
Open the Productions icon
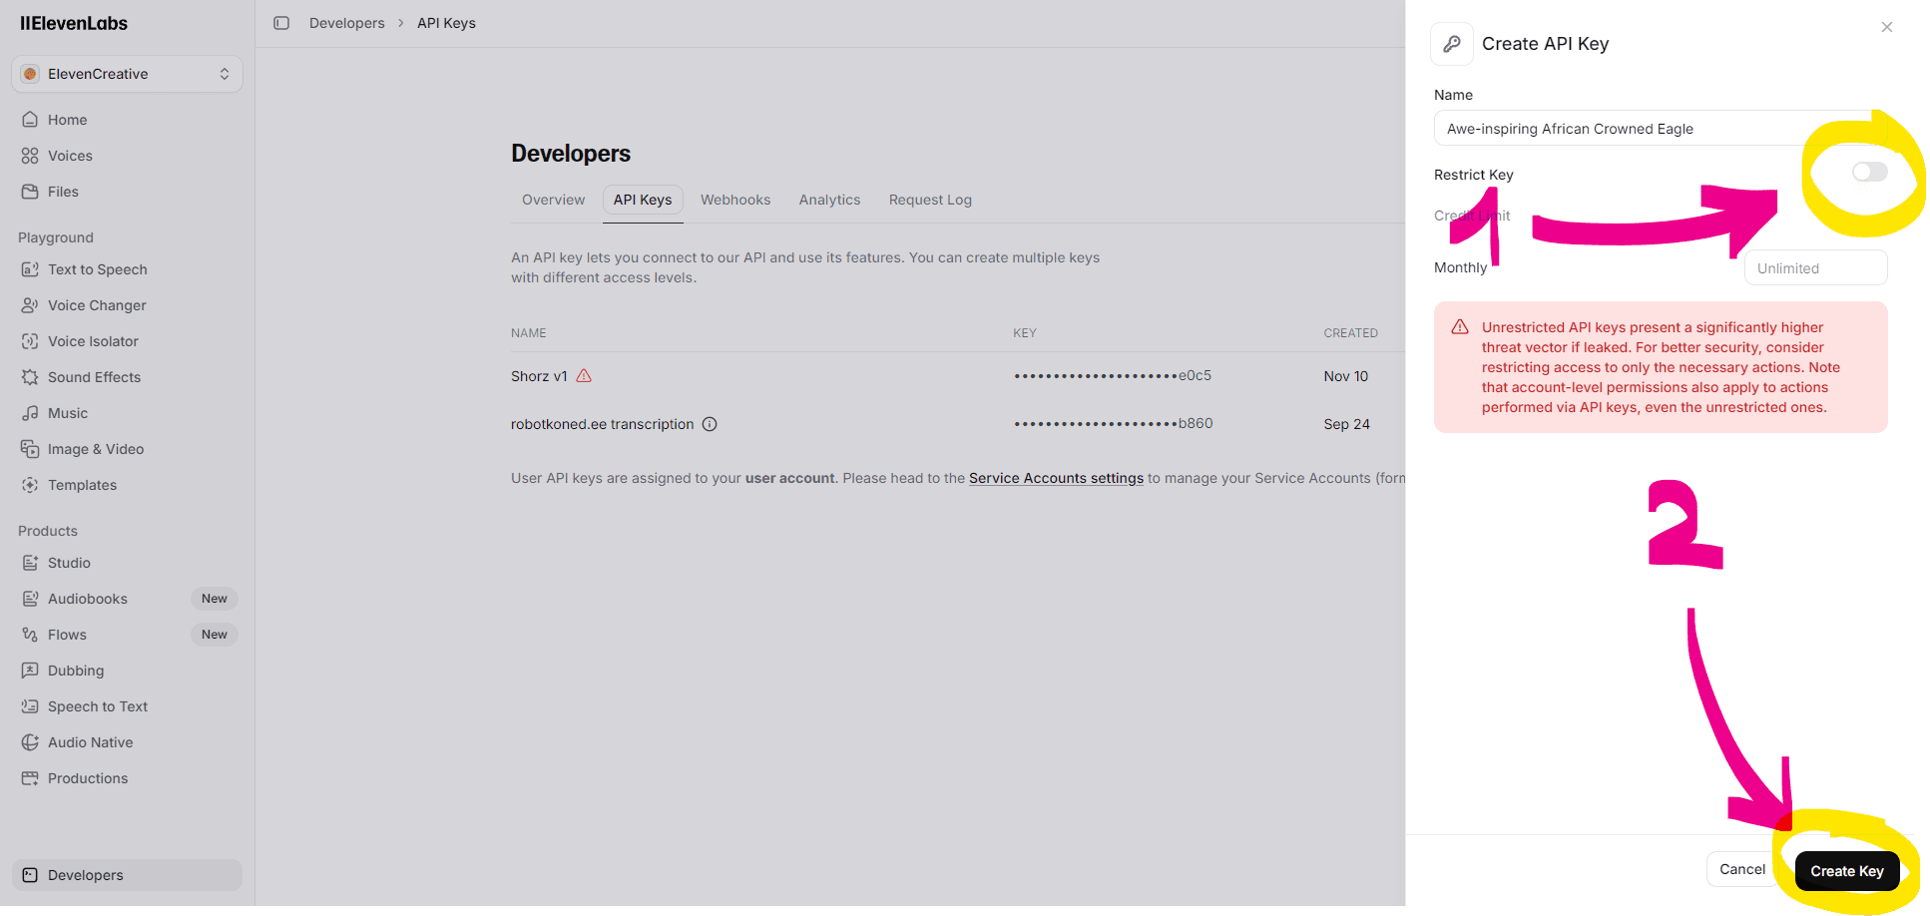click(x=30, y=778)
